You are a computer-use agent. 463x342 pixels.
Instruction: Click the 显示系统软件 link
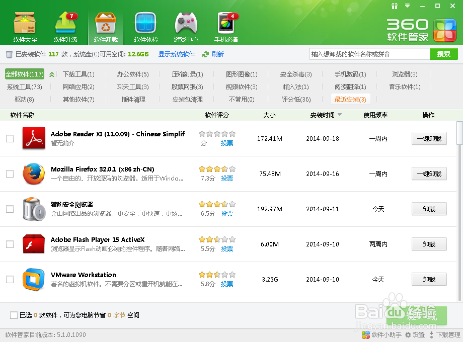(176, 54)
